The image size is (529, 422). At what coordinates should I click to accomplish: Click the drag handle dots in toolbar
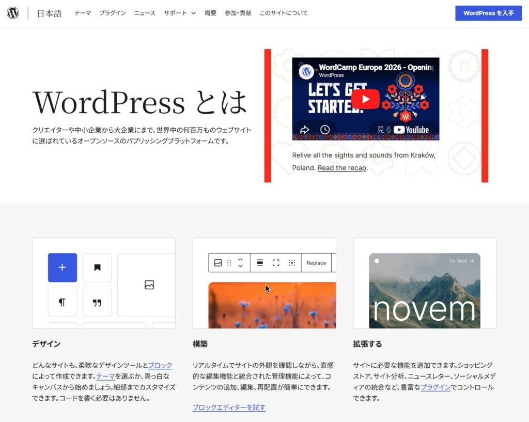tap(229, 263)
